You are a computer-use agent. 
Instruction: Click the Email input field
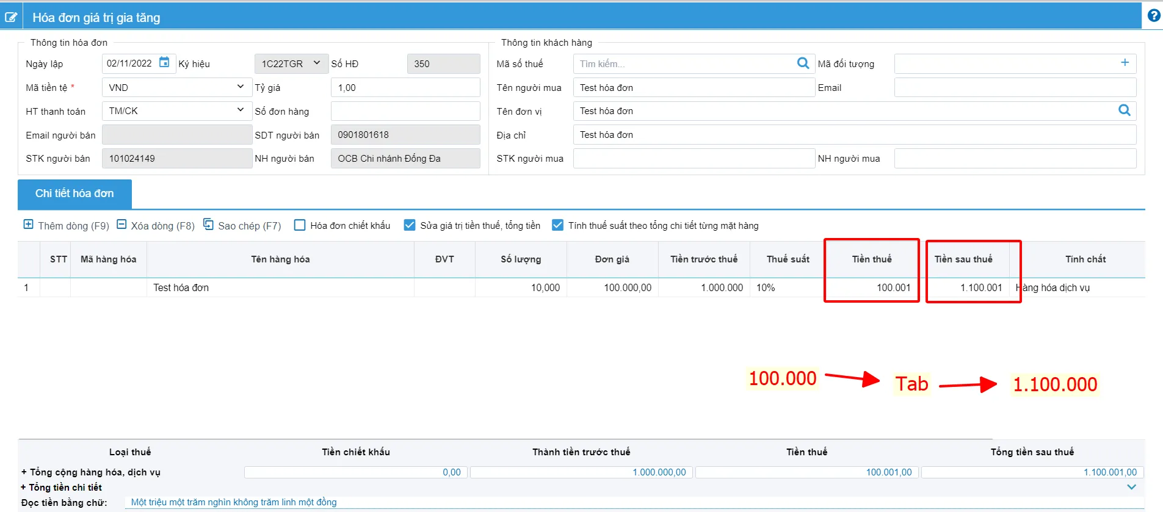[1015, 87]
